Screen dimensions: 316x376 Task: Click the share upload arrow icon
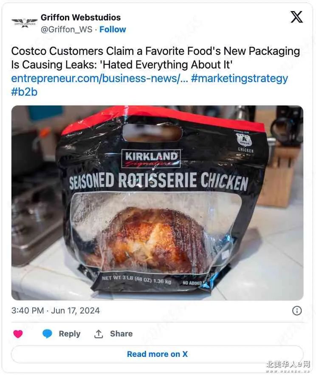tap(99, 333)
